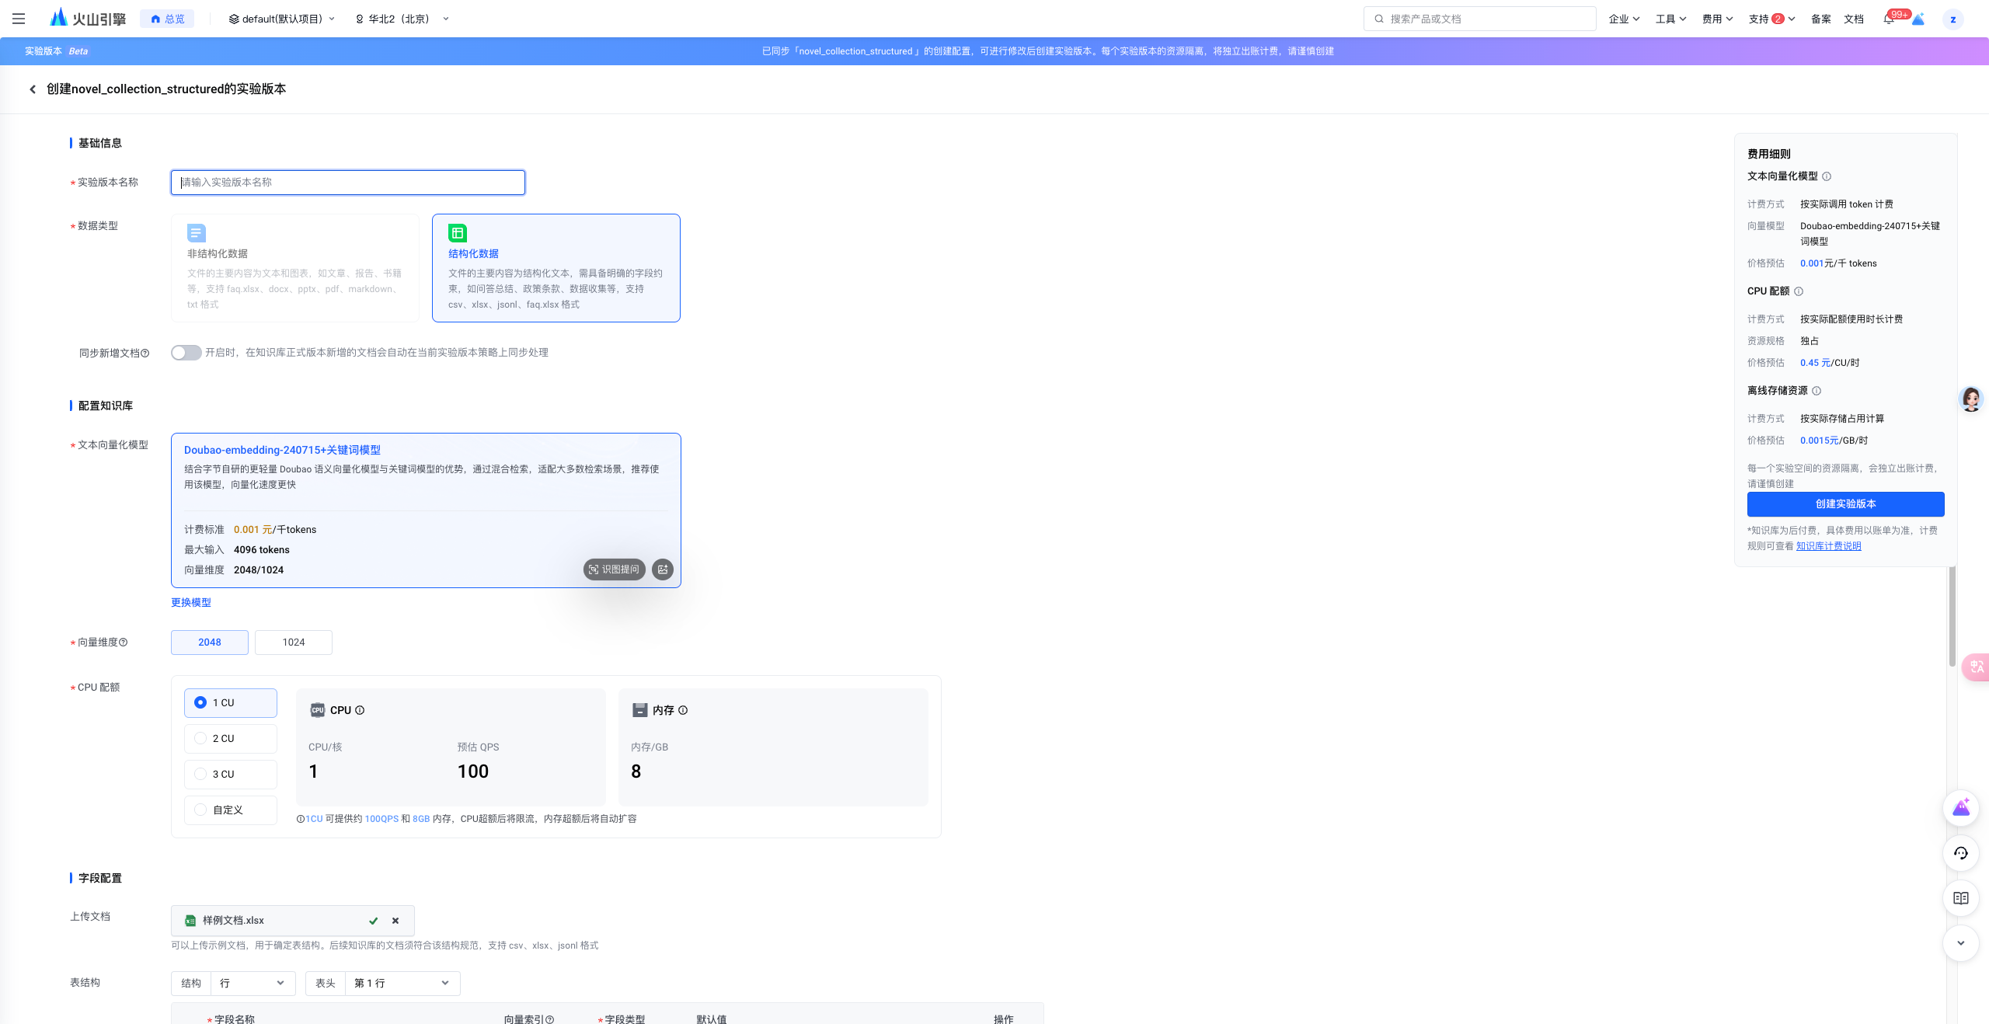Collapse the floating toolbar chevron
Image resolution: width=1989 pixels, height=1024 pixels.
(1961, 943)
